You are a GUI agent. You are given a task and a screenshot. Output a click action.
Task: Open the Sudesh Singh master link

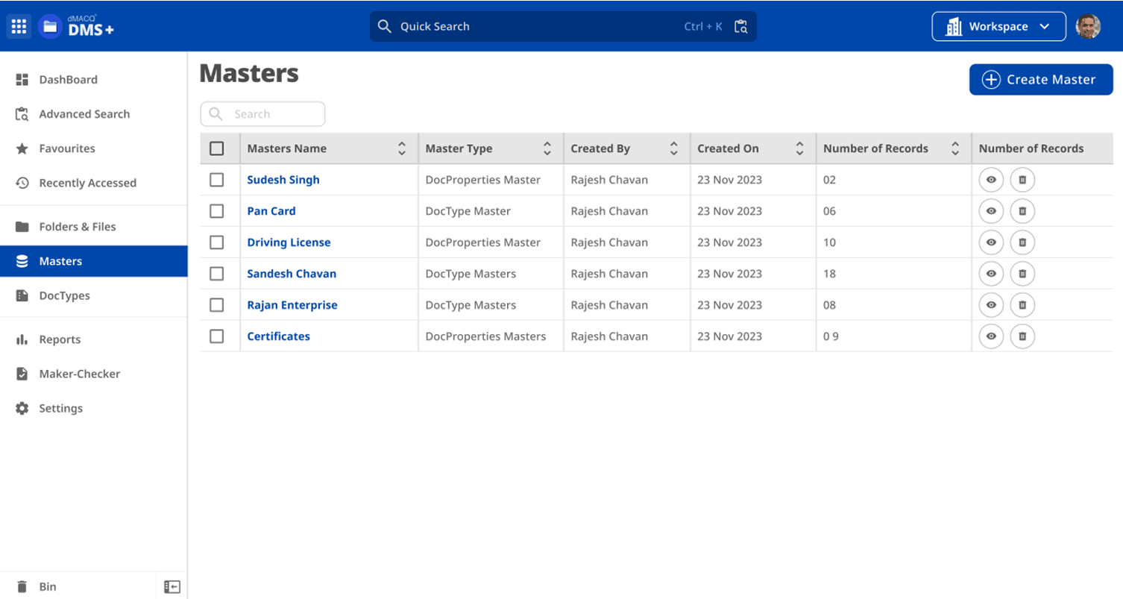[x=283, y=180]
